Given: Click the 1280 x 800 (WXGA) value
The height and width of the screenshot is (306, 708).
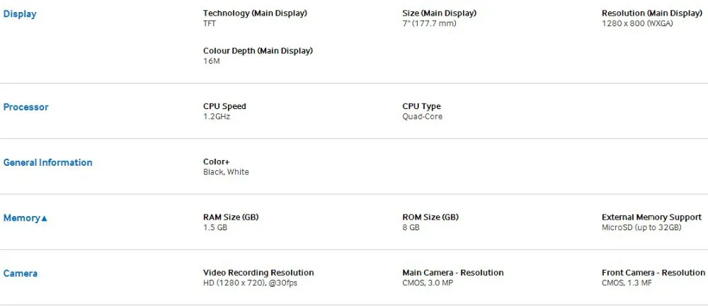Looking at the screenshot, I should tap(637, 23).
